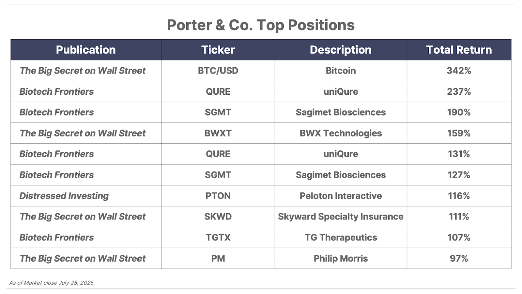Select the PTON ticker cell
This screenshot has height=294, width=522.
pyautogui.click(x=218, y=196)
